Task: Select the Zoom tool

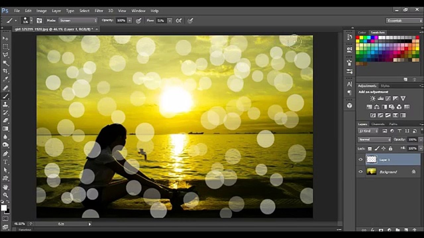Action: pos(6,195)
